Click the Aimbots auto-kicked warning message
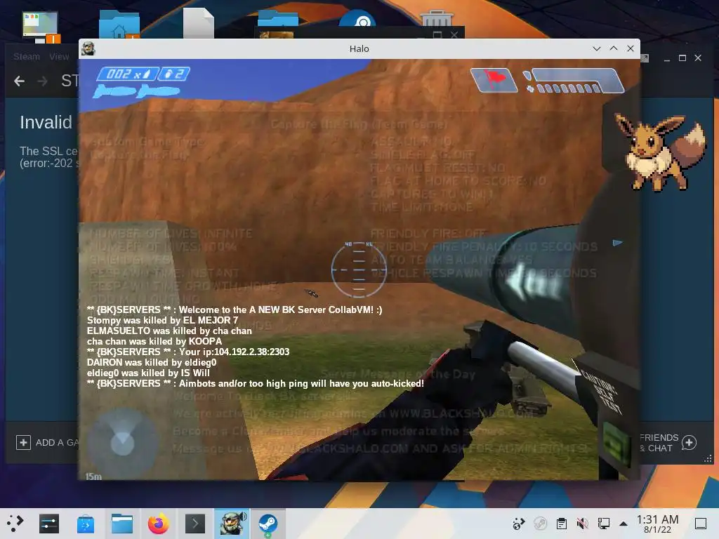This screenshot has height=539, width=719. point(256,383)
